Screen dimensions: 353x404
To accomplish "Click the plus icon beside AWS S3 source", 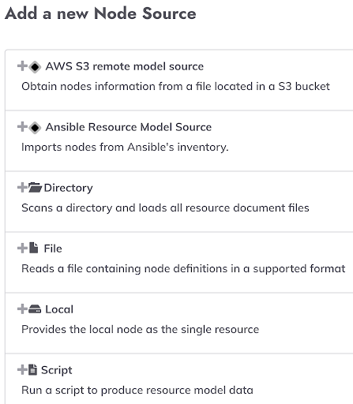I will coord(22,66).
